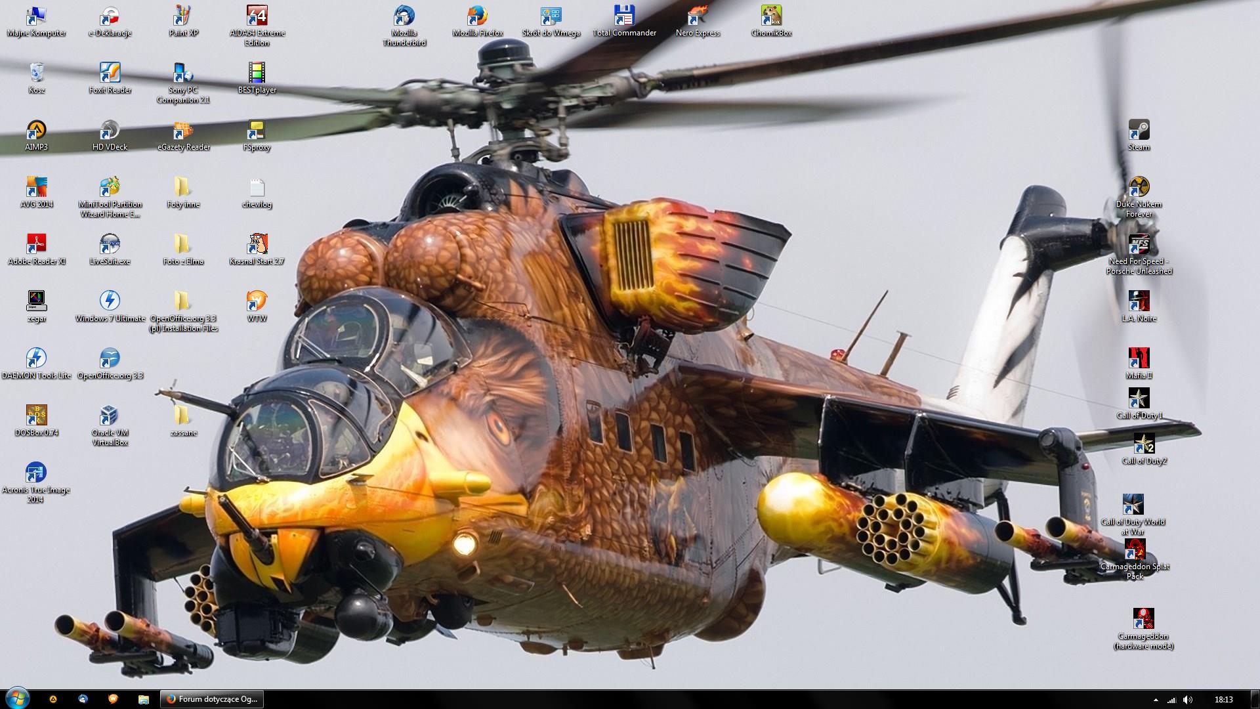This screenshot has height=709, width=1260.
Task: Click the taskbar clock showing 18:13
Action: coord(1223,700)
